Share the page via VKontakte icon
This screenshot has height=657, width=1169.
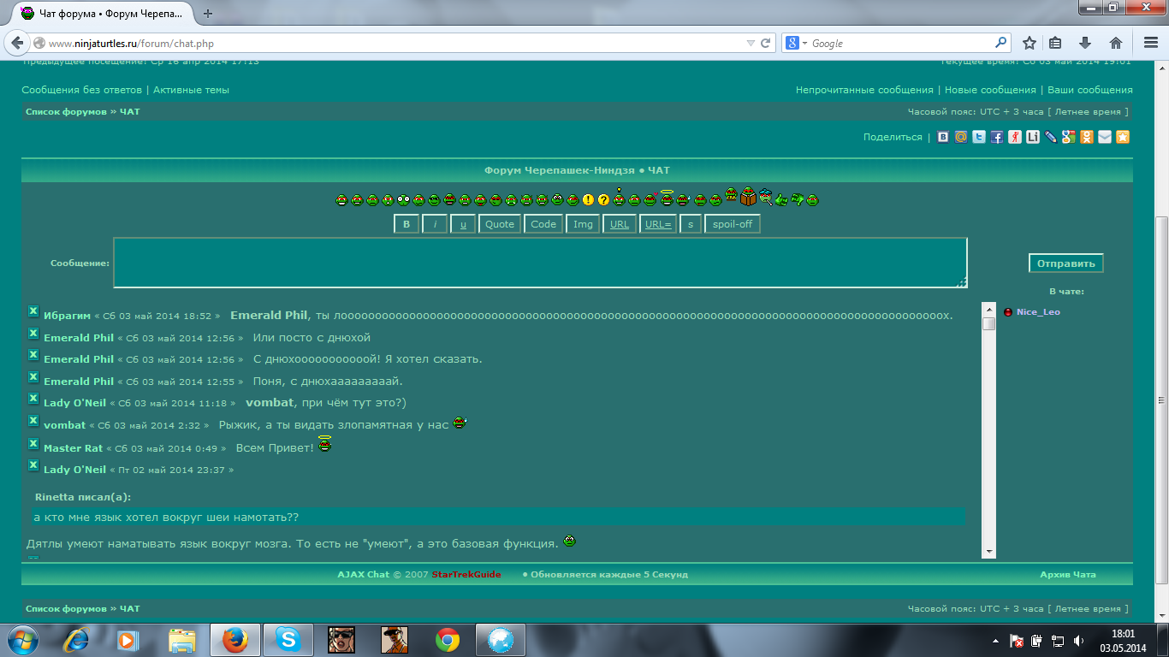943,137
